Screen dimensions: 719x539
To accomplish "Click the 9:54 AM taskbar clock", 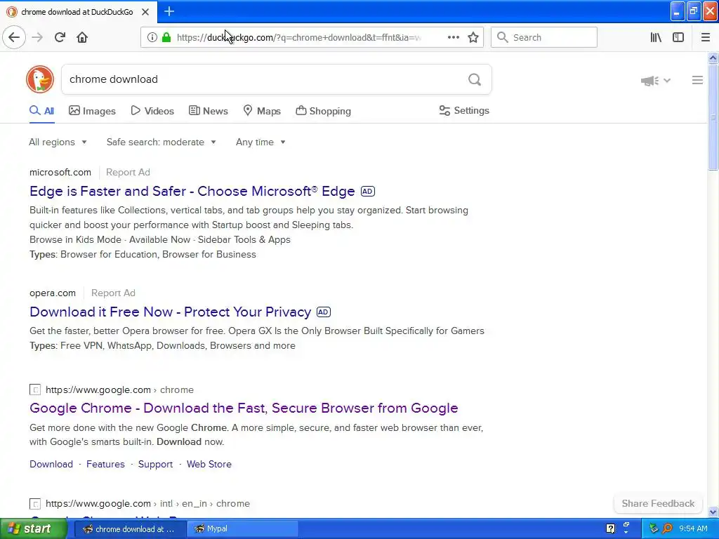I will tap(693, 528).
